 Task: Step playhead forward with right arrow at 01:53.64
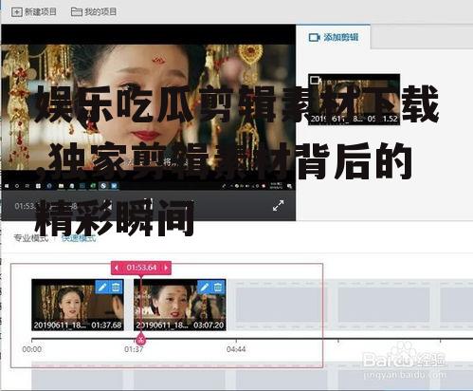coord(166,268)
